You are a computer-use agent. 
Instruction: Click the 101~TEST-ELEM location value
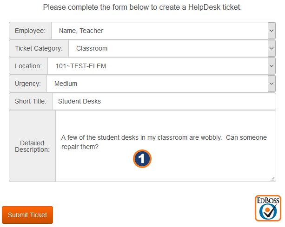click(x=158, y=66)
